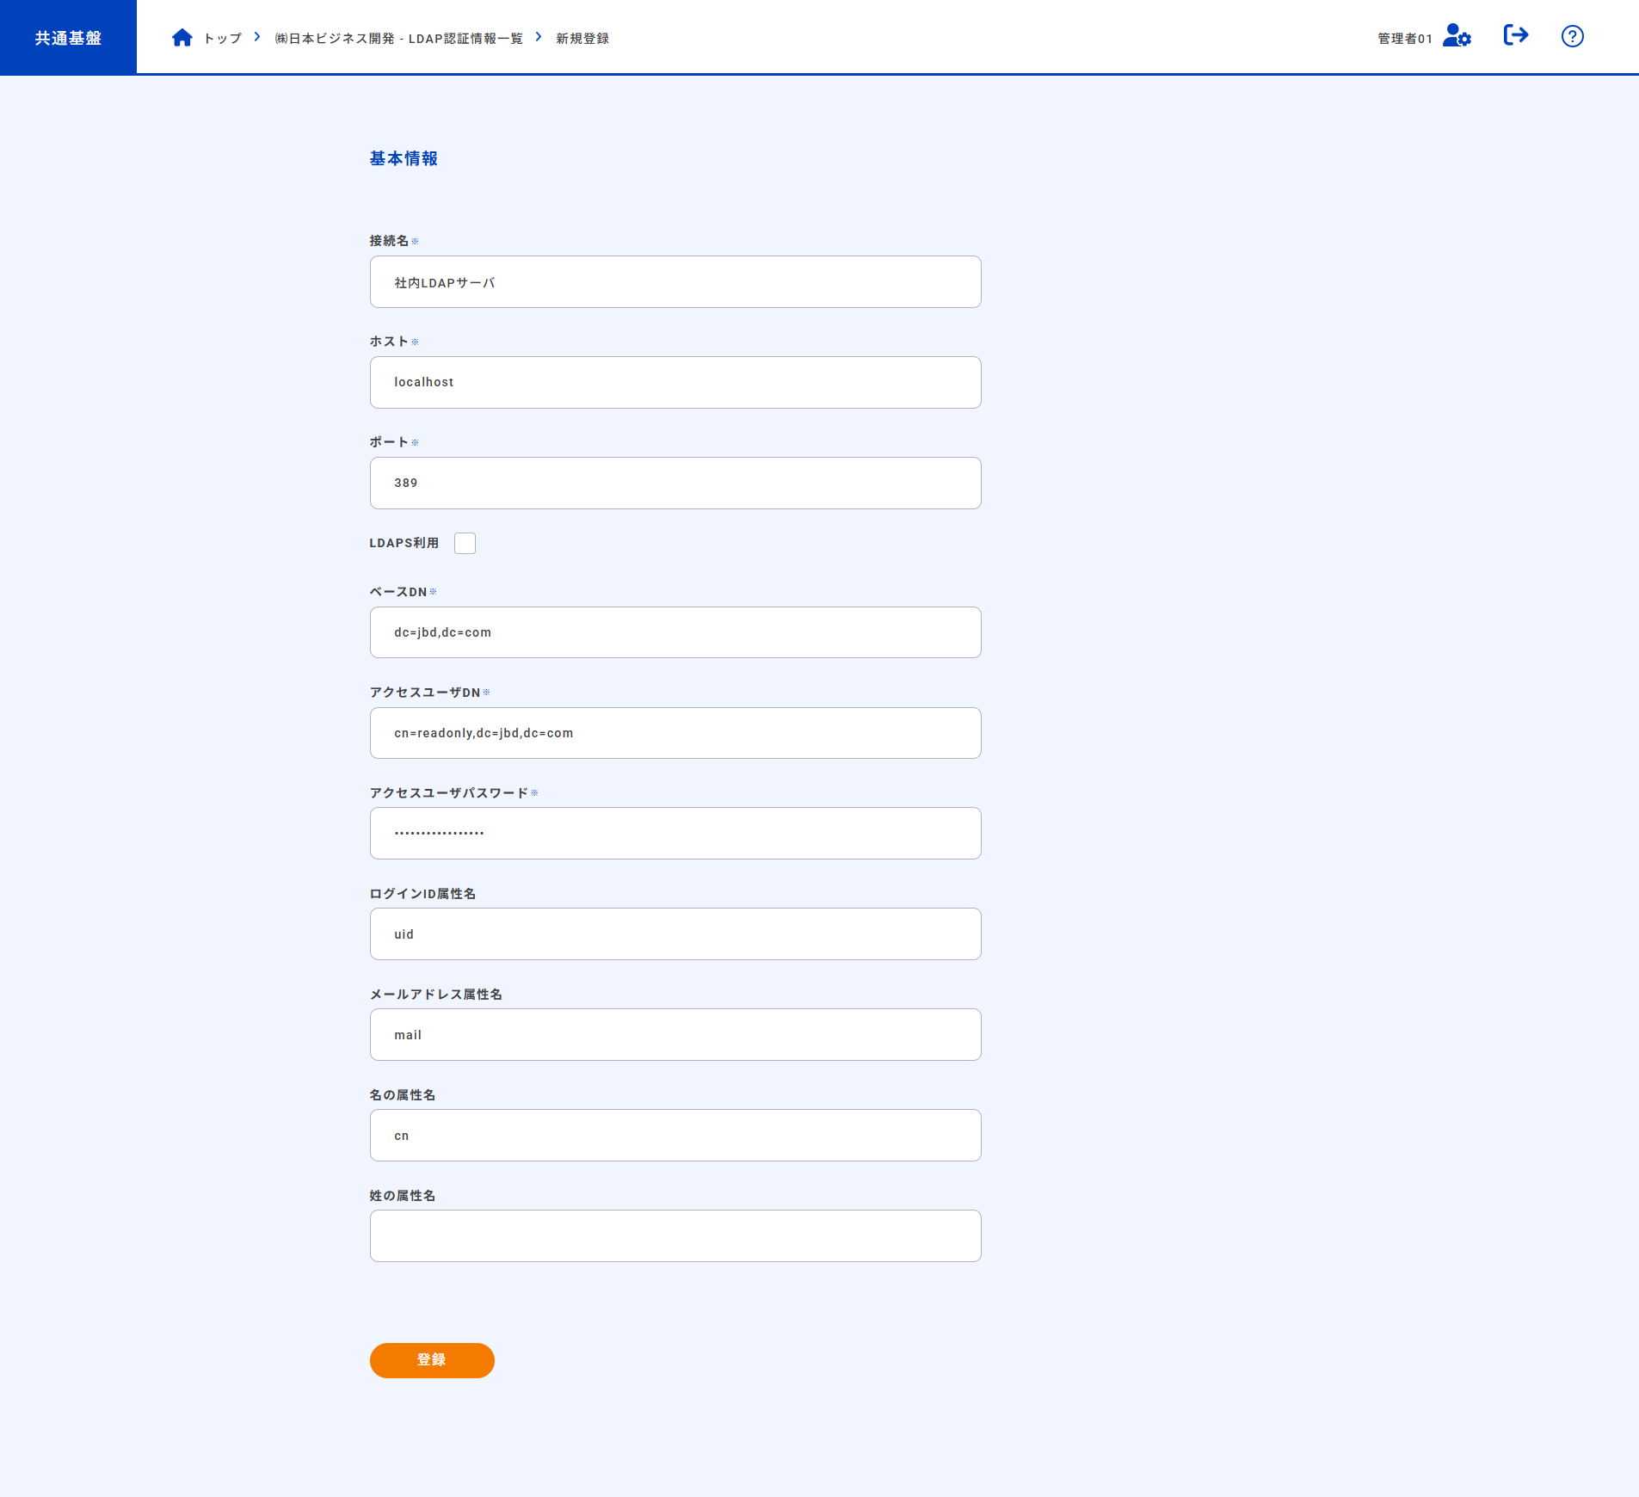Click the home icon in breadcrumb

click(182, 38)
